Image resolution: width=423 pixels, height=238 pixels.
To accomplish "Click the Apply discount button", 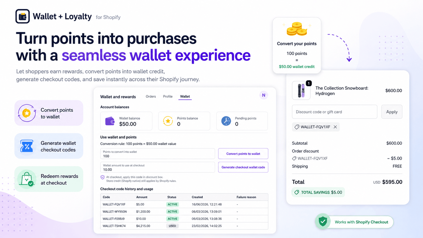I will pyautogui.click(x=392, y=112).
